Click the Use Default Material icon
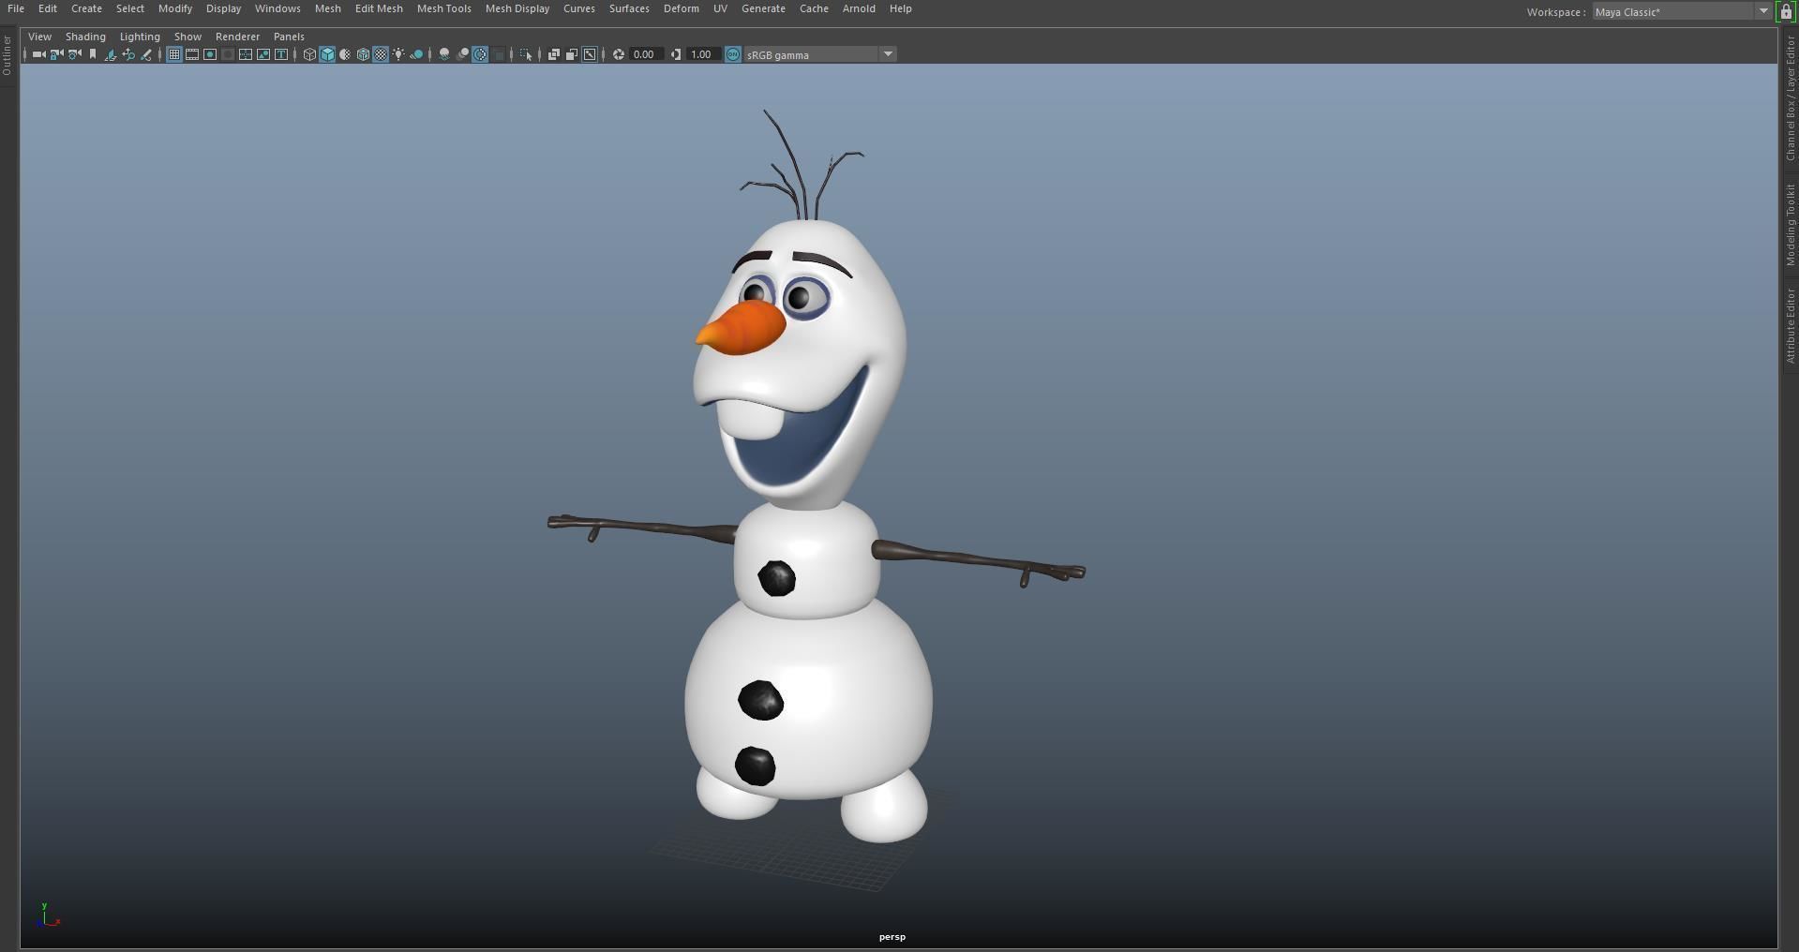 345,54
